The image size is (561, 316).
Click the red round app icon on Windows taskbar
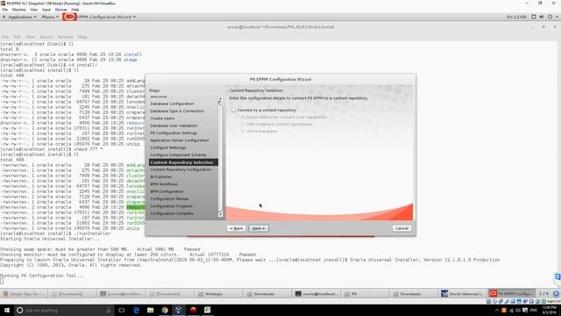click(x=193, y=310)
